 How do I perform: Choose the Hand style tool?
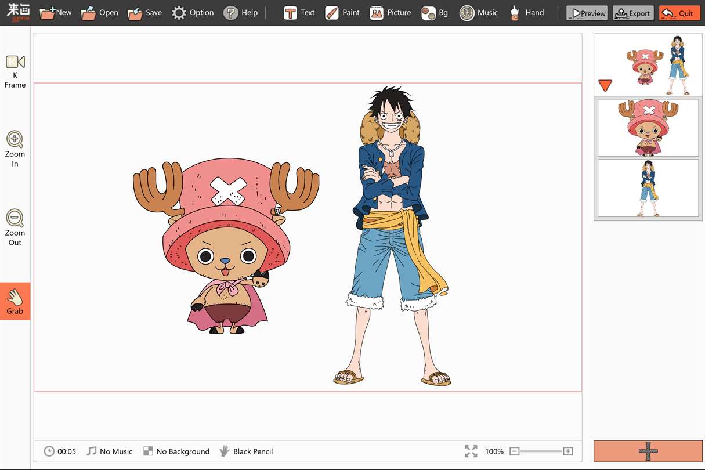tap(526, 13)
